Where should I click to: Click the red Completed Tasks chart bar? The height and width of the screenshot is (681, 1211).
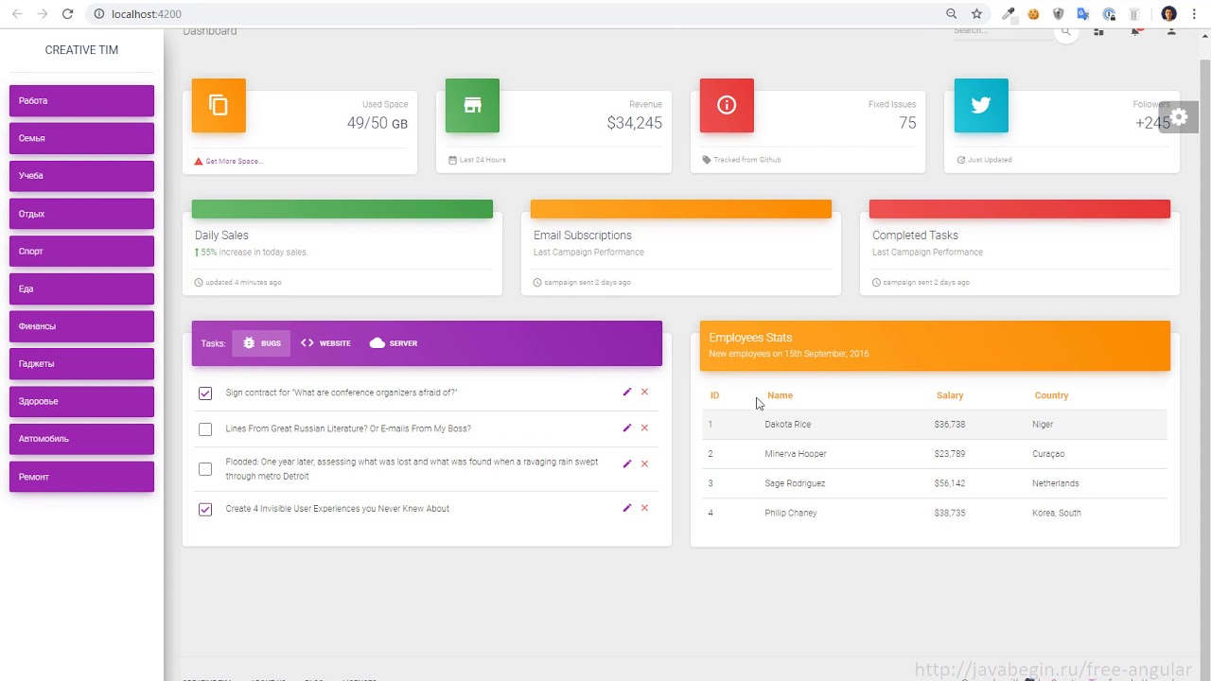(x=1020, y=209)
